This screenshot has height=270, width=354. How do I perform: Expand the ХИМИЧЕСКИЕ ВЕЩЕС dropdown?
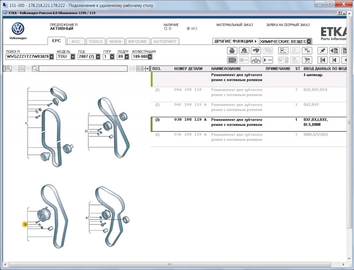coord(309,41)
